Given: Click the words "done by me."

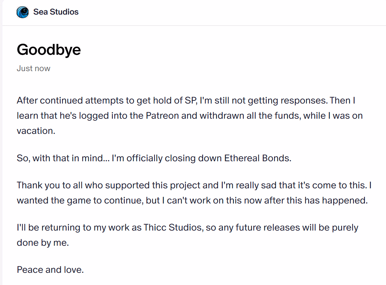Looking at the screenshot, I should point(43,242).
